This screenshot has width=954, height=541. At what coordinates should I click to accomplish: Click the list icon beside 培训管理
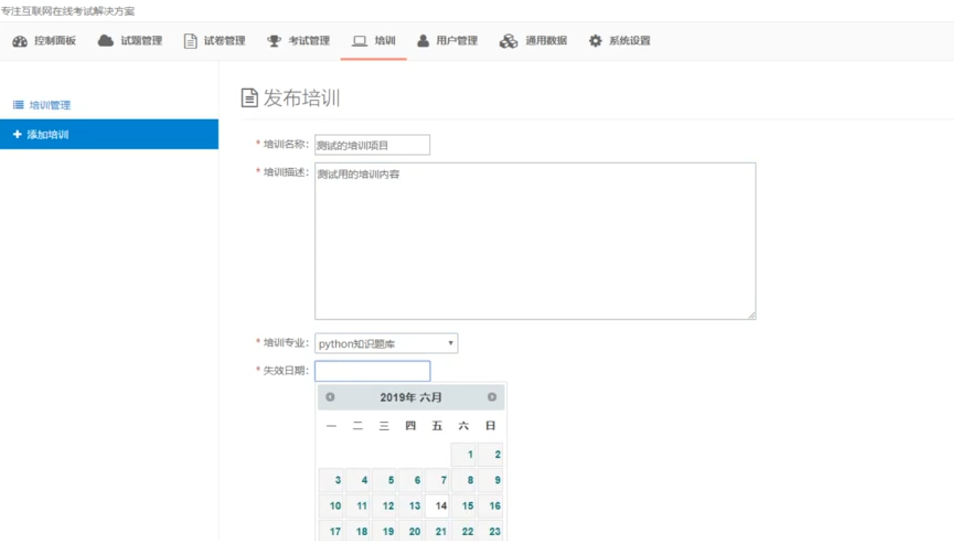click(x=18, y=105)
